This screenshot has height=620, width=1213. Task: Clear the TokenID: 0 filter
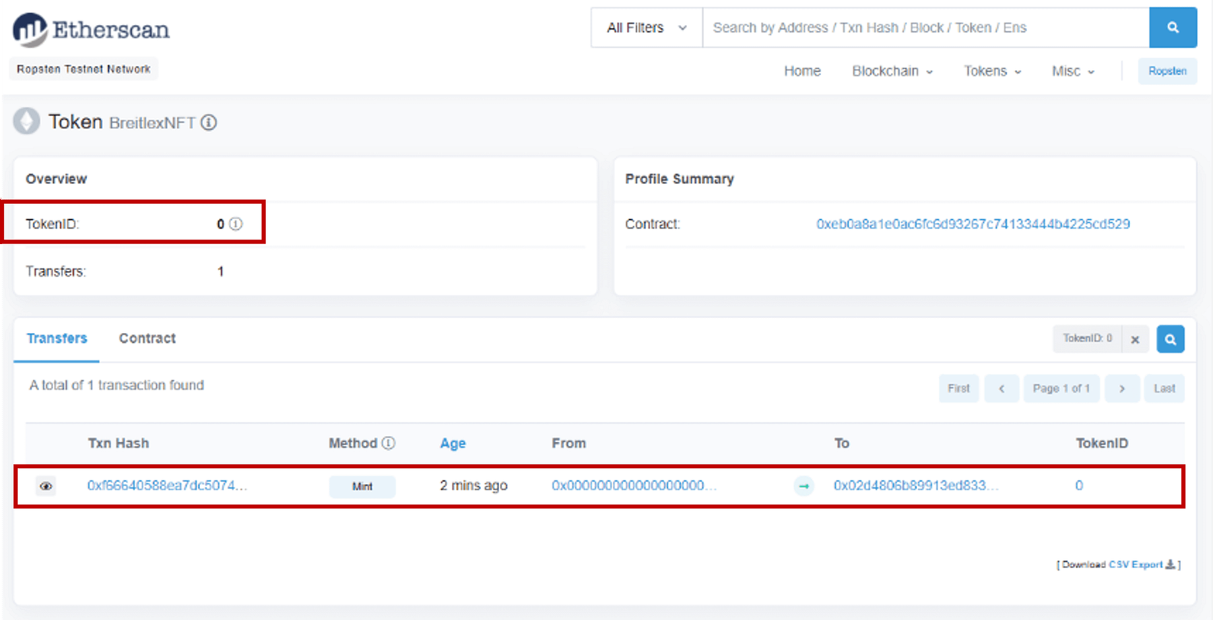(x=1135, y=339)
